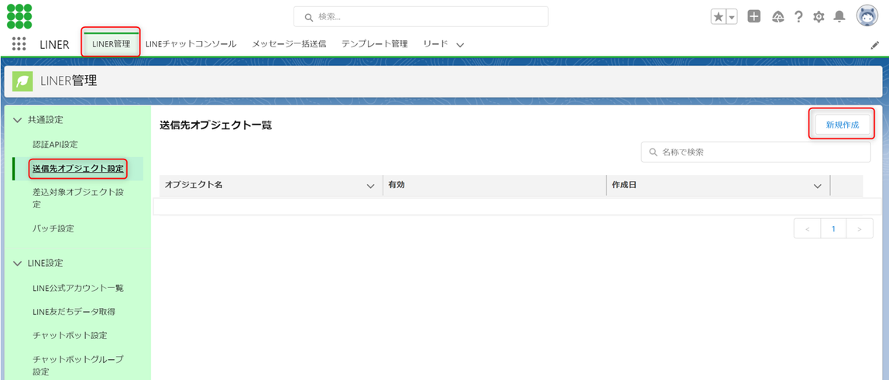This screenshot has width=889, height=380.
Task: Open チャットボットグループ設定 in sidebar
Action: point(78,366)
